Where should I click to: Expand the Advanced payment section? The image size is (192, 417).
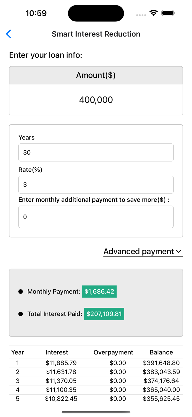pos(143,251)
